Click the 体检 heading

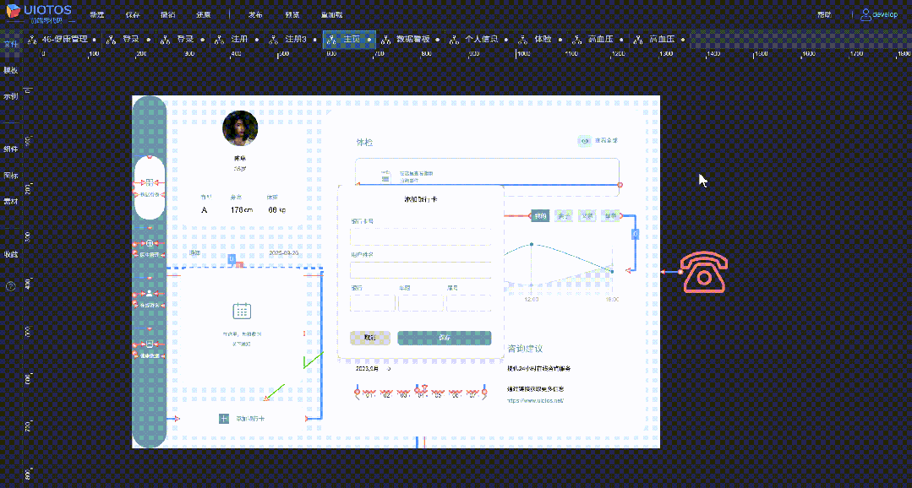[364, 143]
